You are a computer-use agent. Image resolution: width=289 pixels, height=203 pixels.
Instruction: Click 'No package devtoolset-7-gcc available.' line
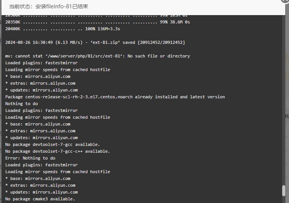(x=53, y=145)
